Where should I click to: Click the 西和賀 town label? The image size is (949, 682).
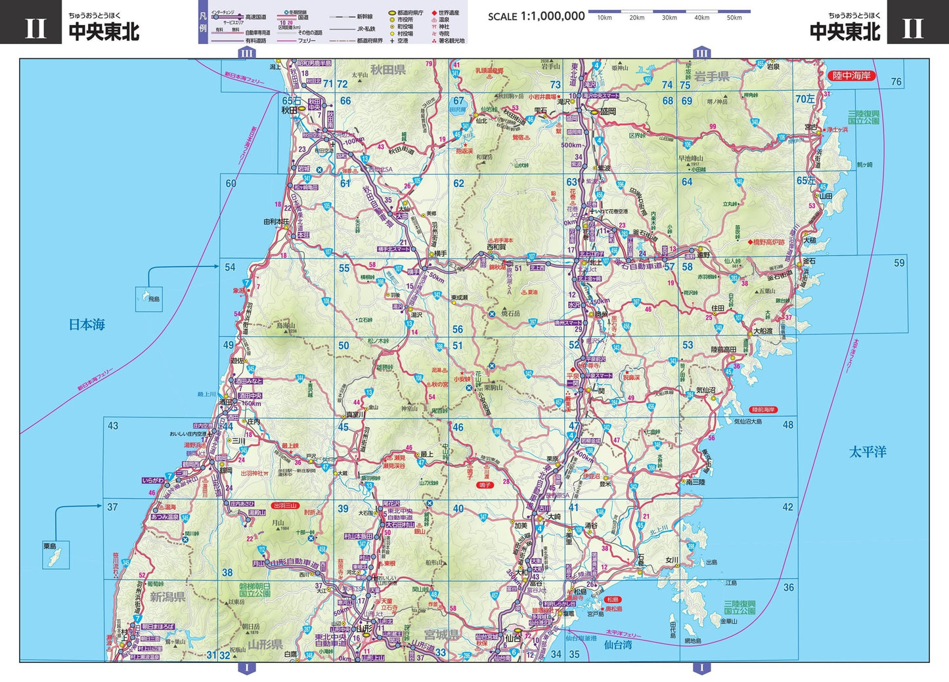pyautogui.click(x=497, y=247)
